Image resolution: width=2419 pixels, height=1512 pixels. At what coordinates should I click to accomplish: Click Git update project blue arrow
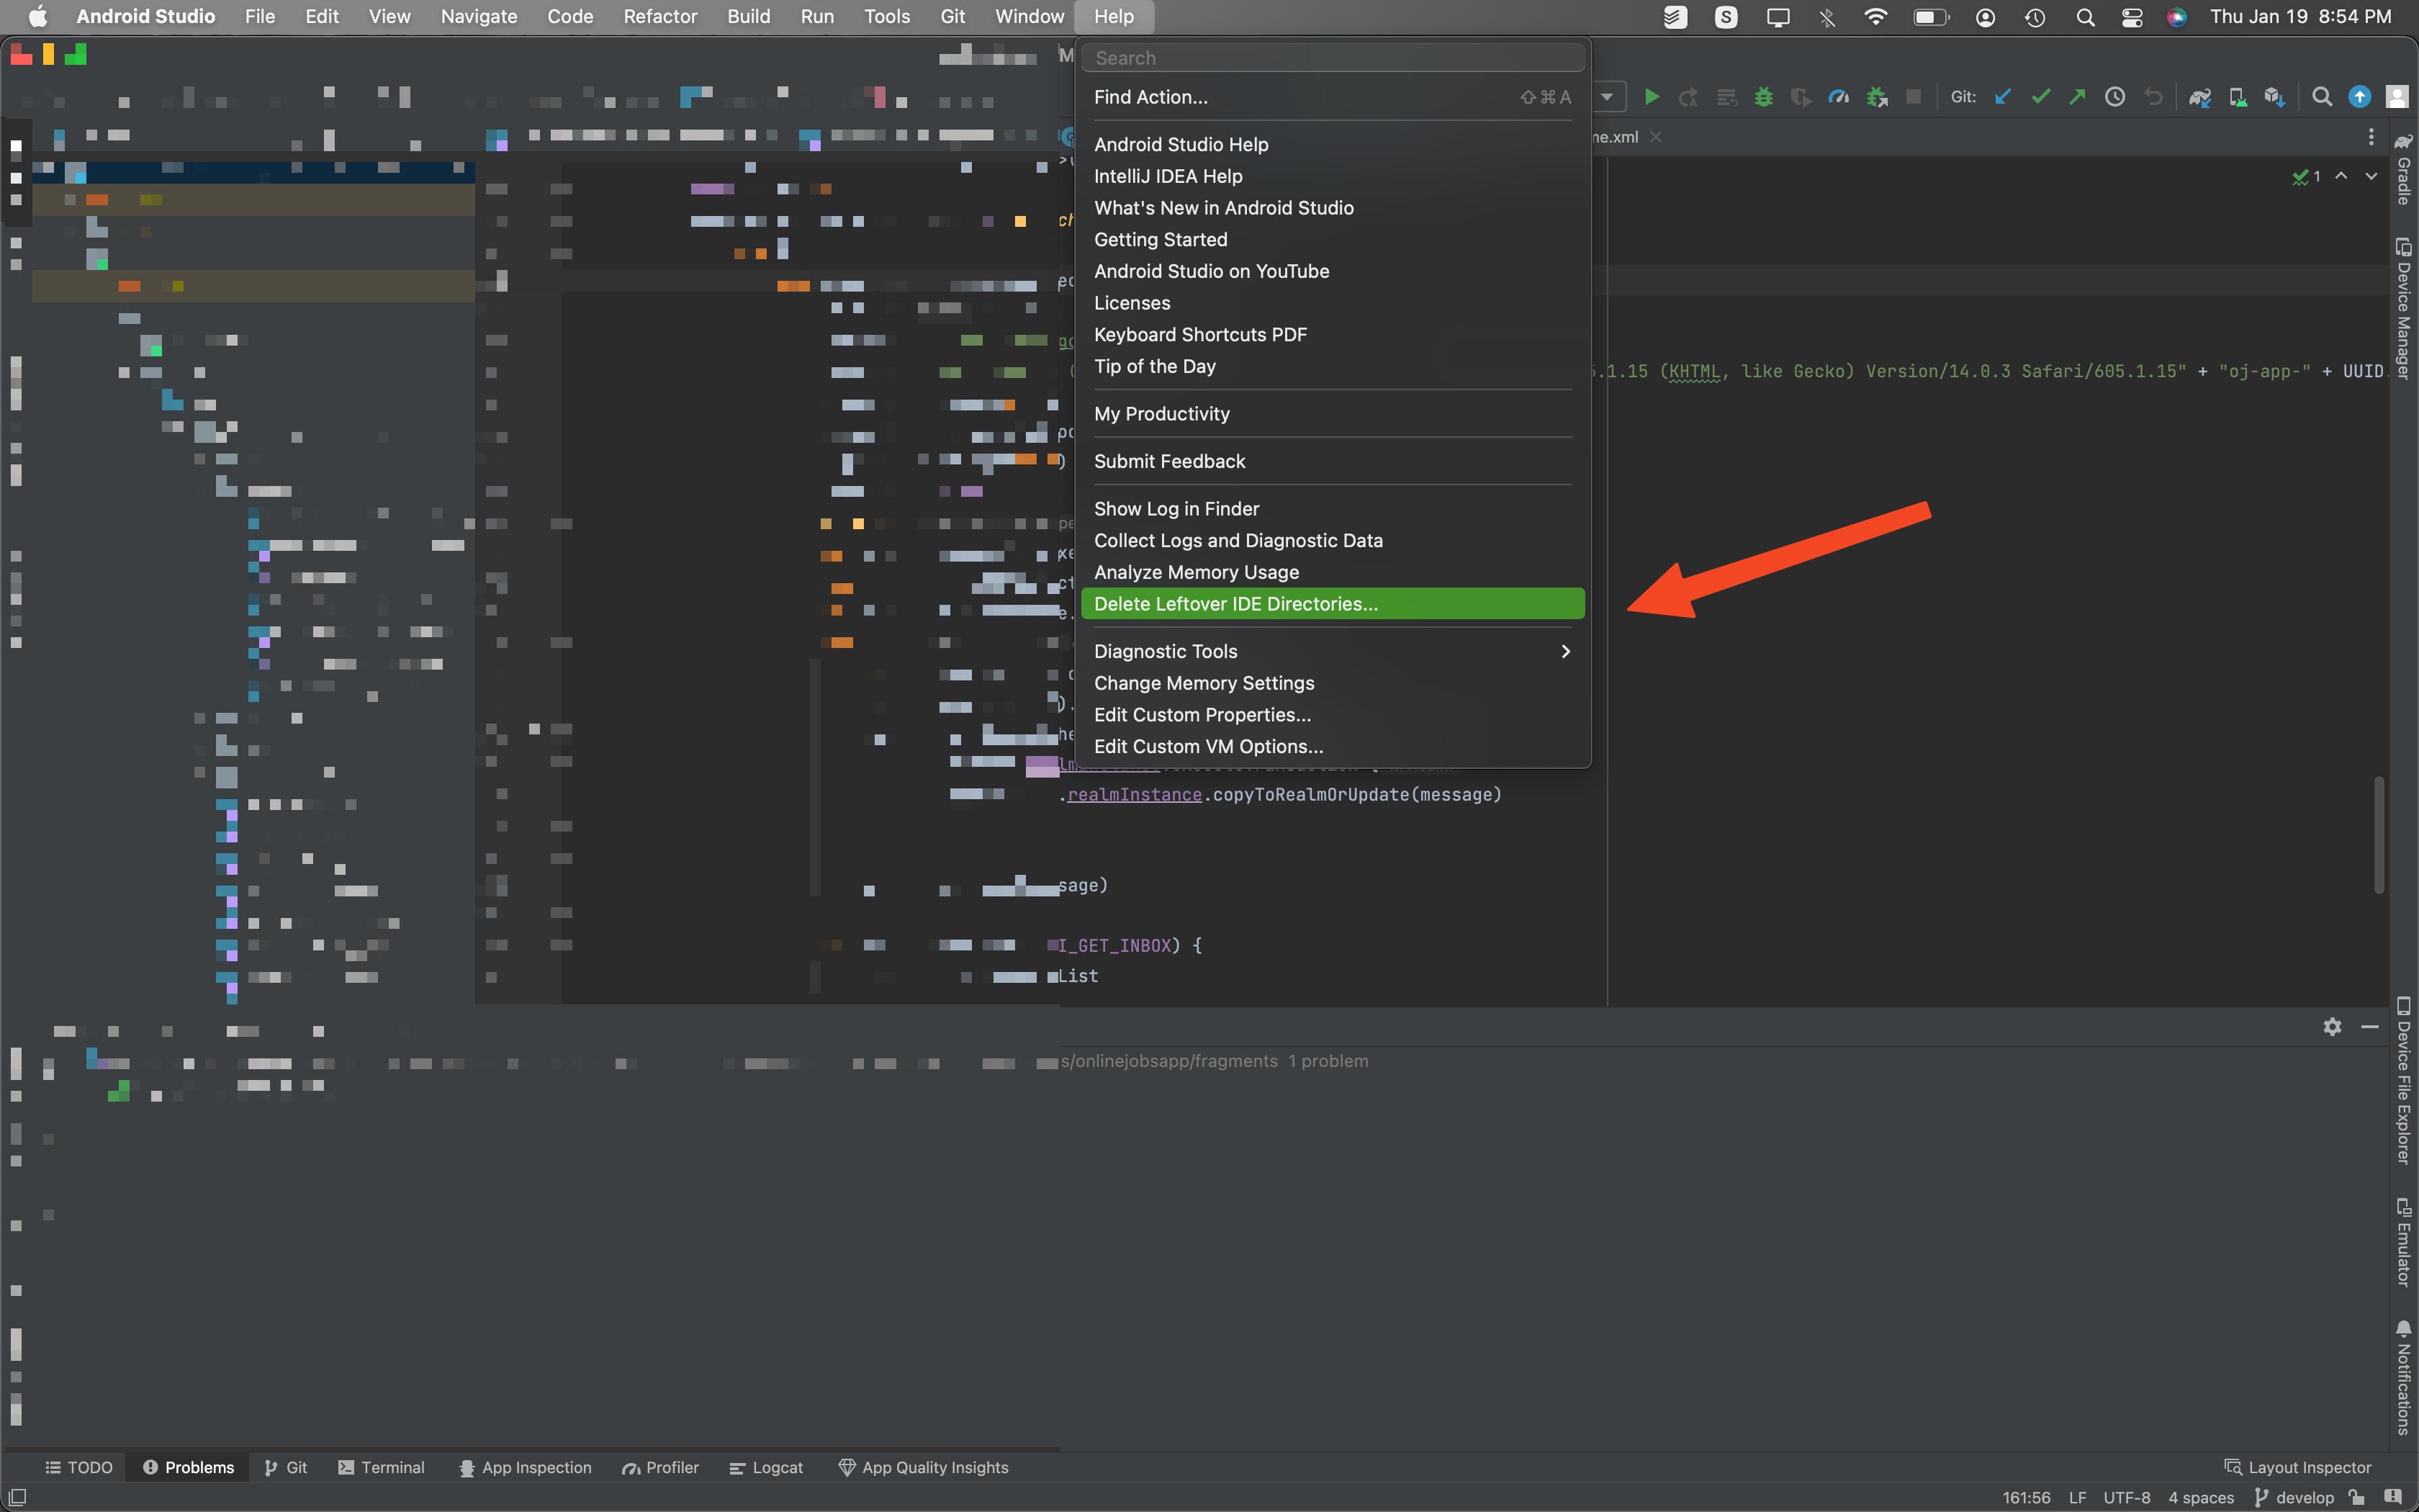coord(2002,97)
